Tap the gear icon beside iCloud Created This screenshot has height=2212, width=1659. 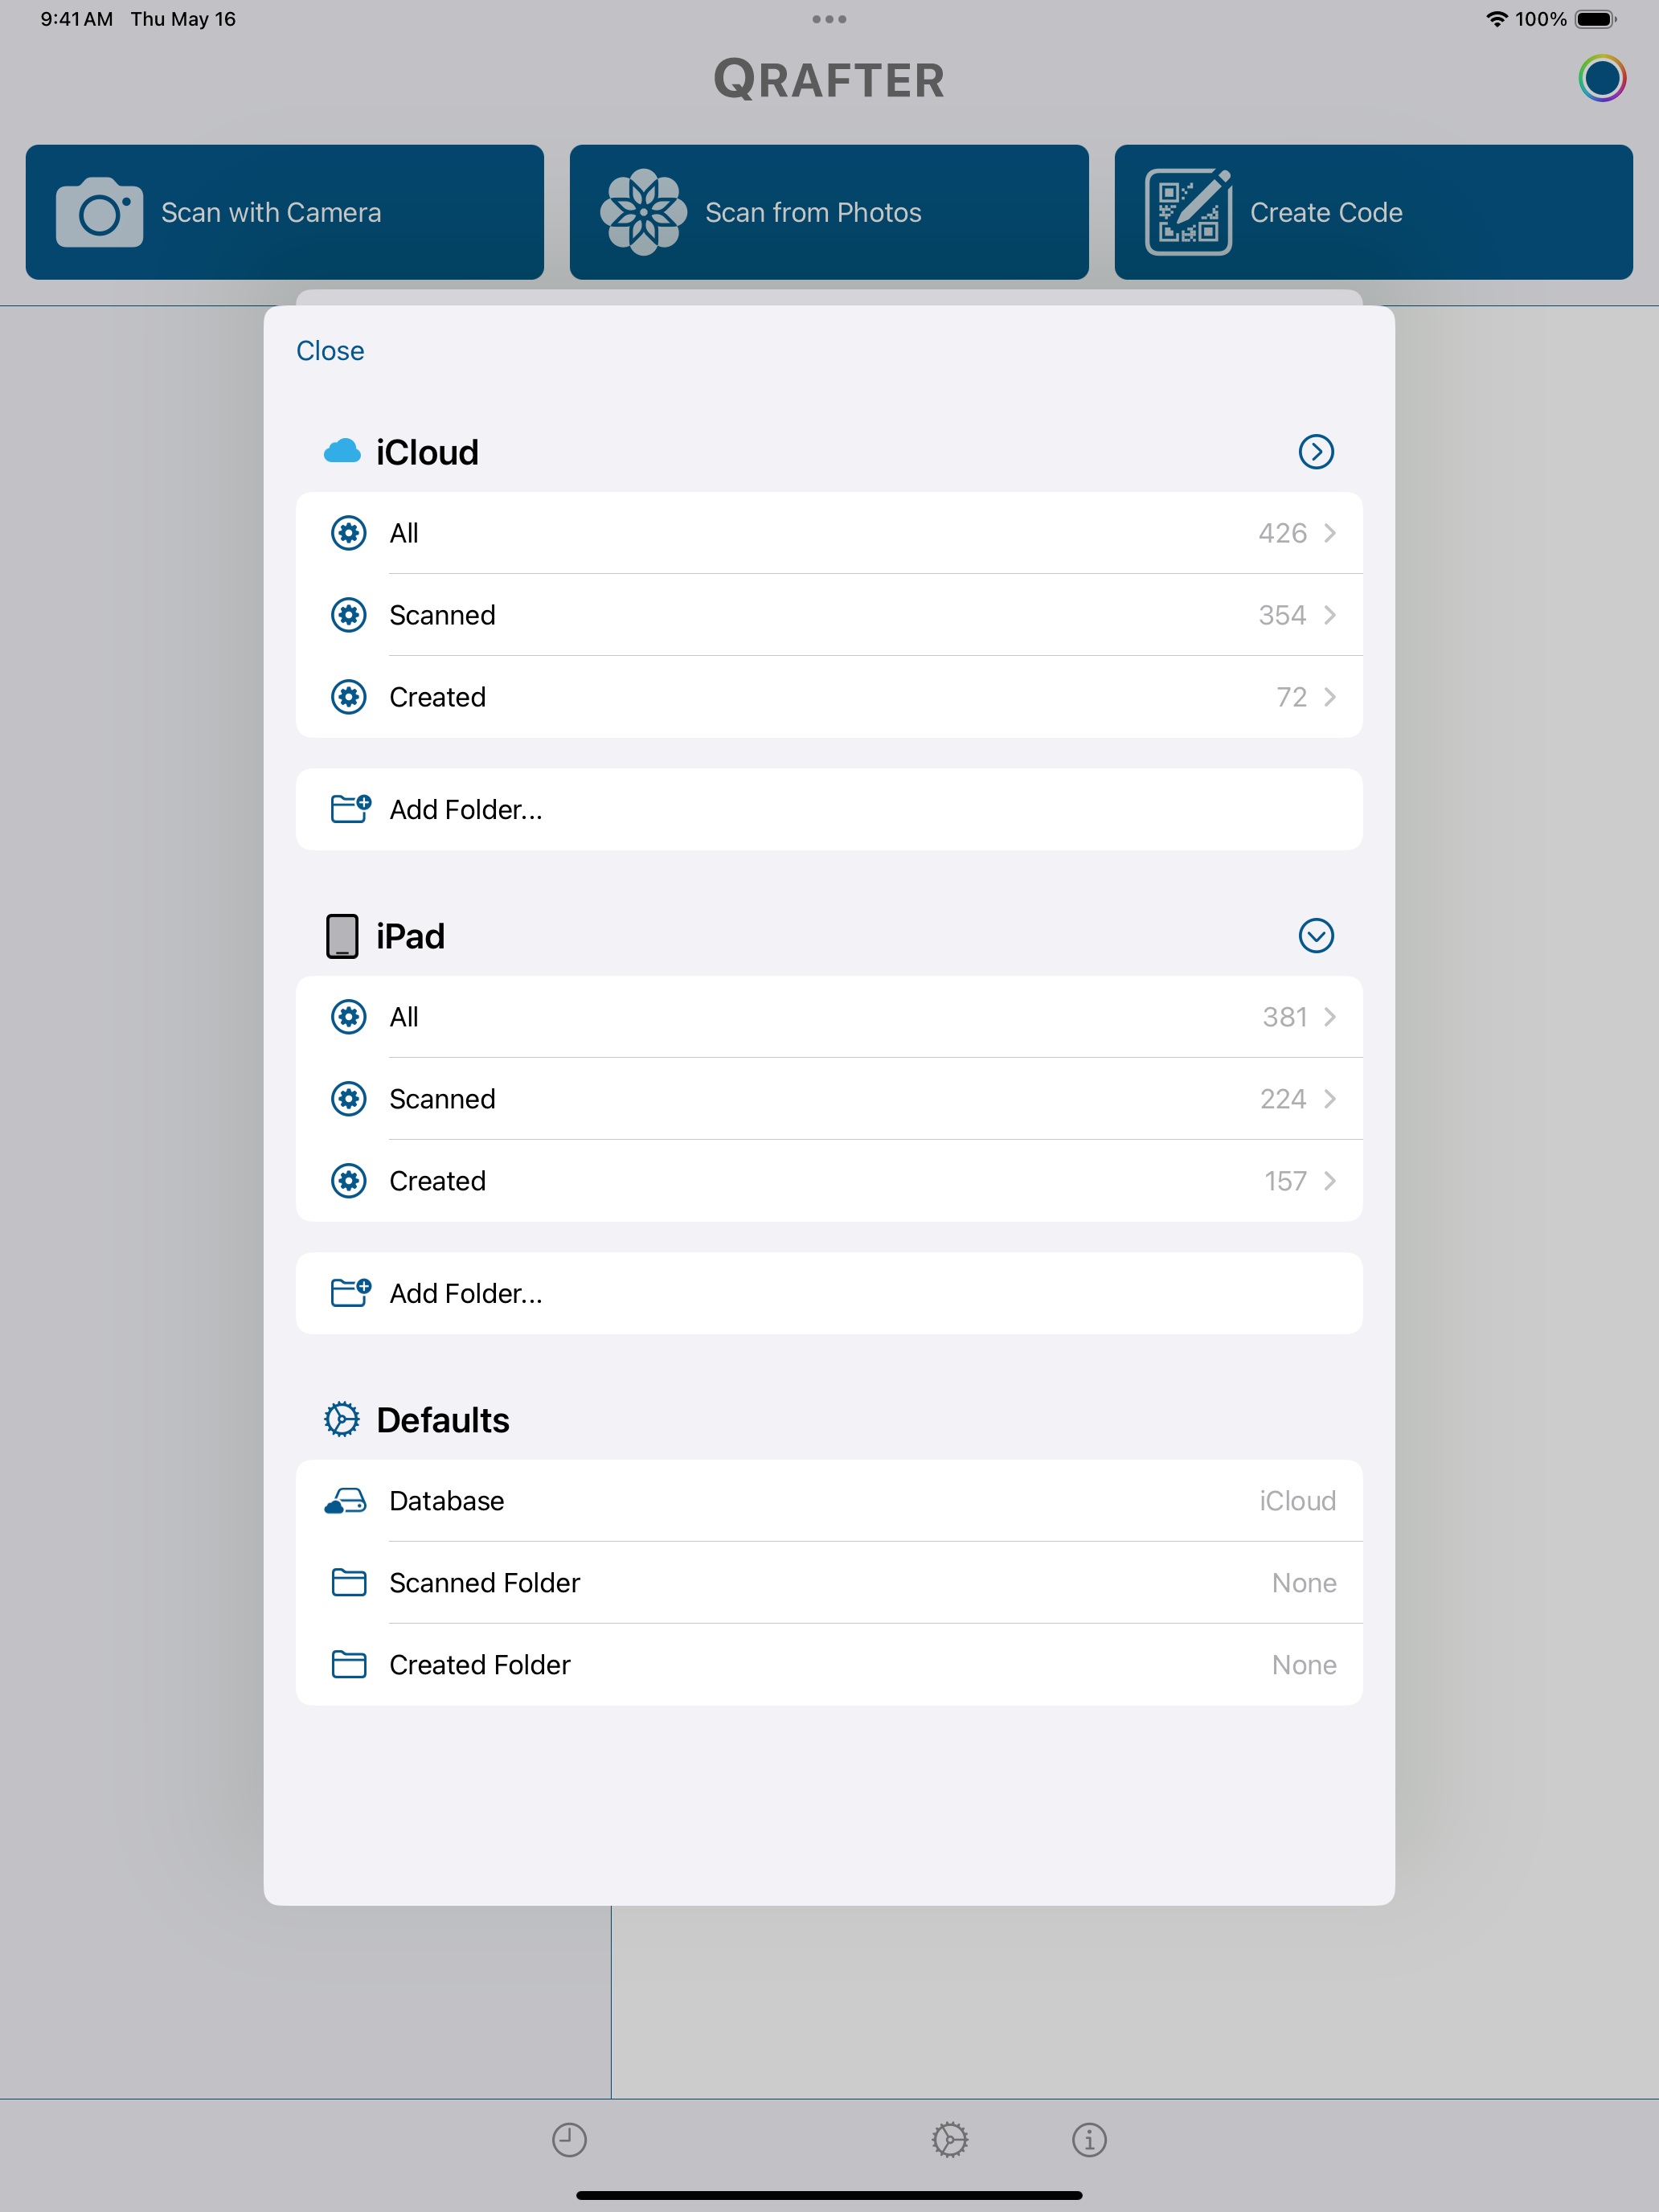[348, 697]
